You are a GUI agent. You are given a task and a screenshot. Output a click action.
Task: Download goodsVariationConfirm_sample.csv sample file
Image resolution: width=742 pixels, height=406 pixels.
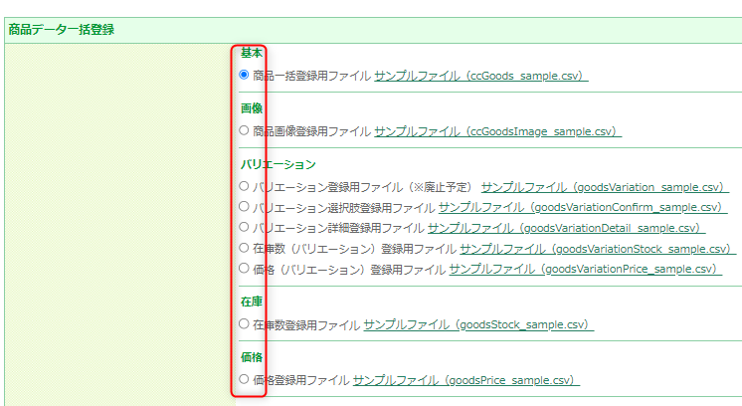(x=583, y=207)
